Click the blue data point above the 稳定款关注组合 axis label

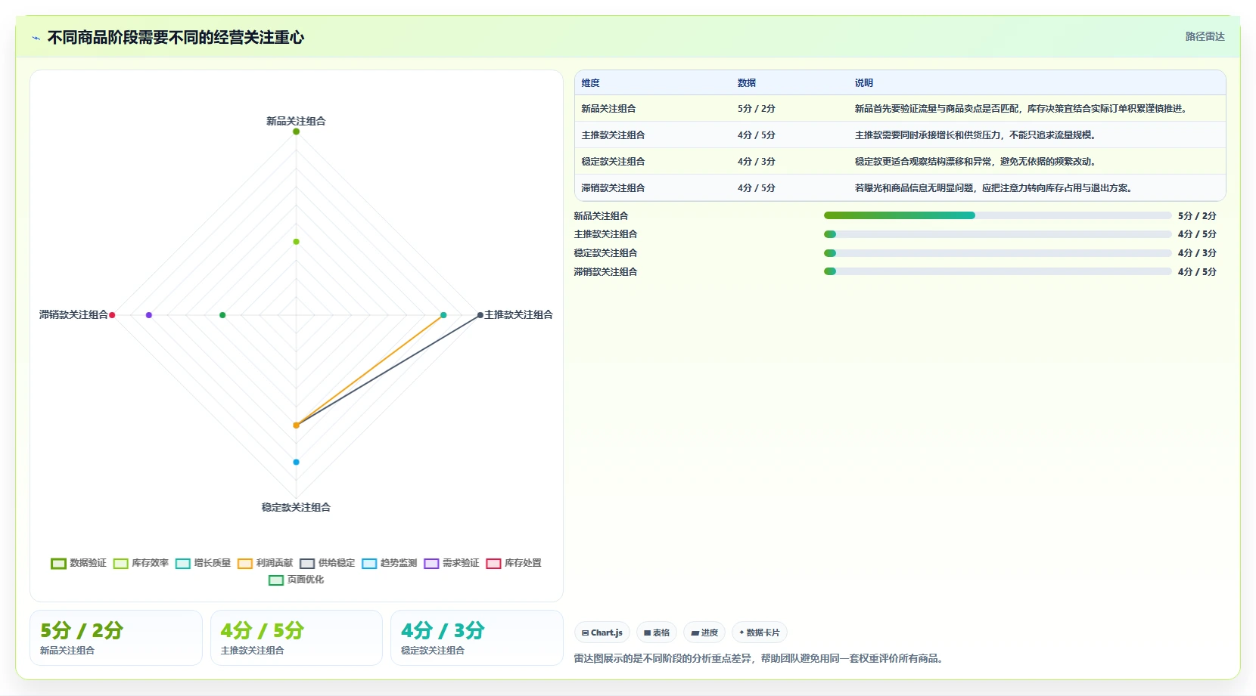pyautogui.click(x=296, y=462)
